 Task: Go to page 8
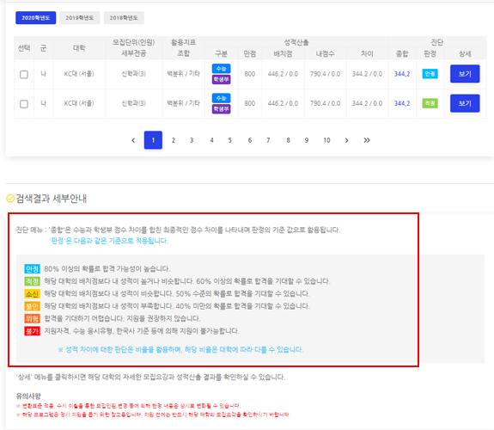point(288,140)
